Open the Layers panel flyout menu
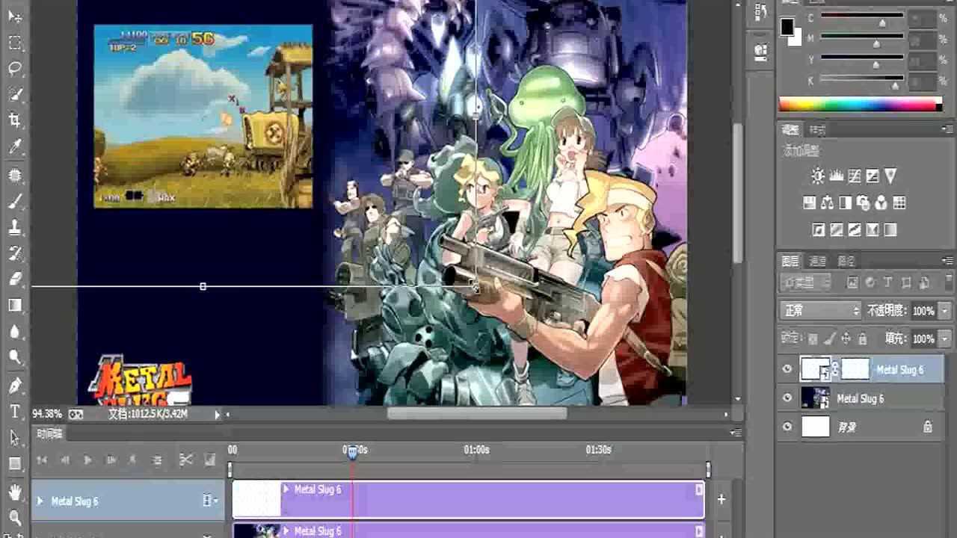This screenshot has width=957, height=538. [948, 261]
